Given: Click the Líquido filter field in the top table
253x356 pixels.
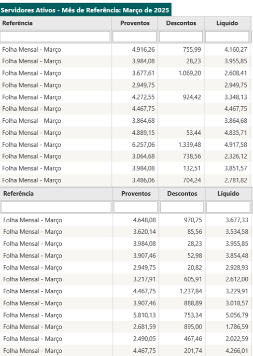Looking at the screenshot, I should click(x=227, y=37).
